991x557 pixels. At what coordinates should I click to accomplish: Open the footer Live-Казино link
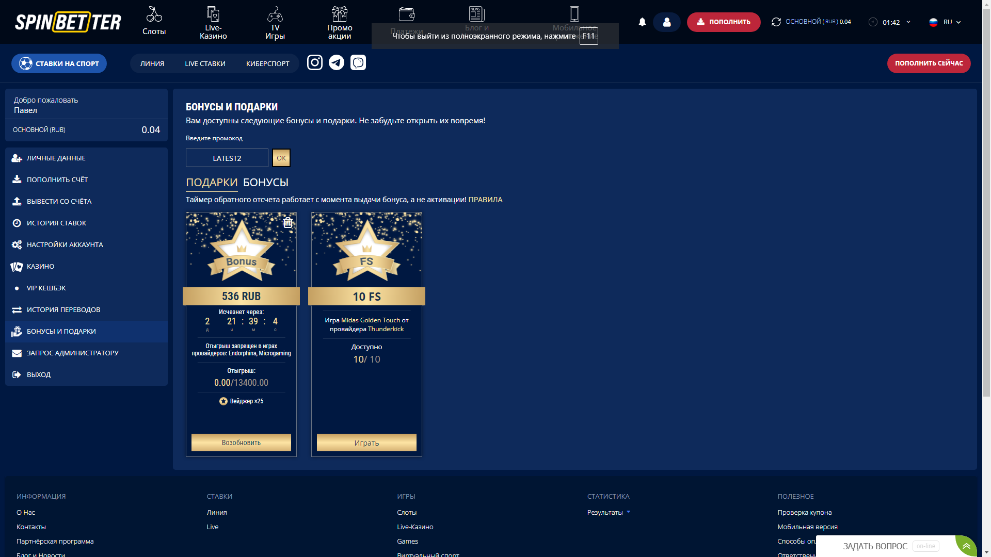click(415, 527)
